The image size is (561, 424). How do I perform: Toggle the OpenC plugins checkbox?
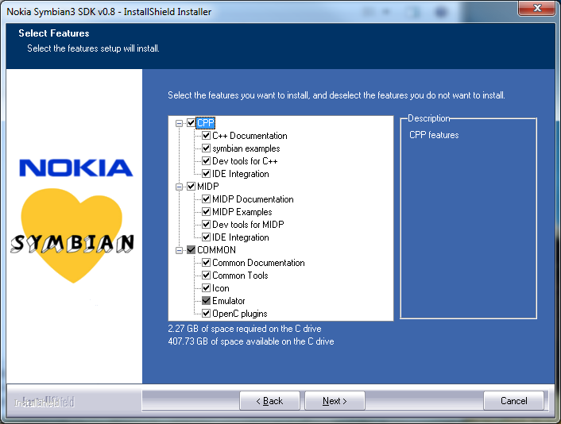206,314
